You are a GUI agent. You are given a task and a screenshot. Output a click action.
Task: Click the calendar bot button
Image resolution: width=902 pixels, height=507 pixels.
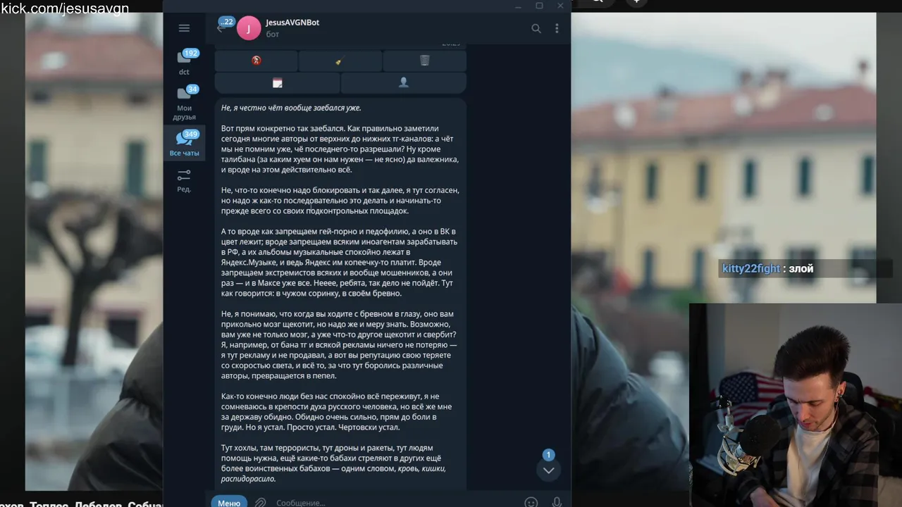pyautogui.click(x=277, y=83)
